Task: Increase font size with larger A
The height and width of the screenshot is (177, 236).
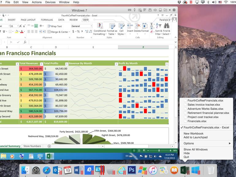Action: pos(21,26)
